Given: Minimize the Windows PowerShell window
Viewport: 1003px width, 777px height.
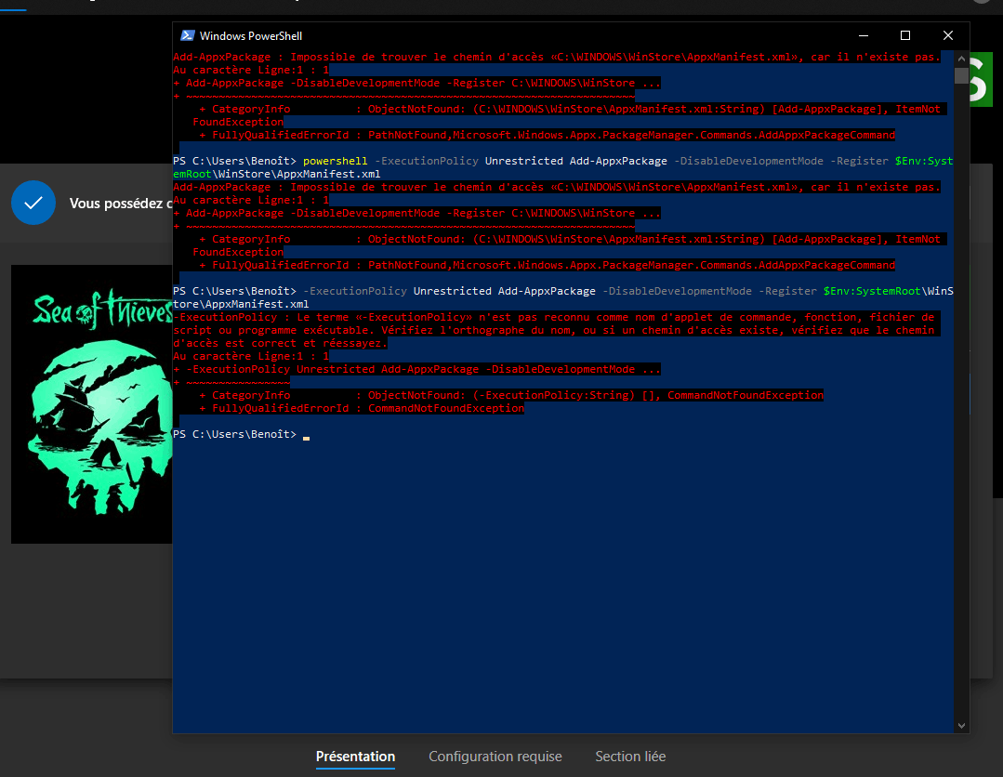Looking at the screenshot, I should [863, 36].
